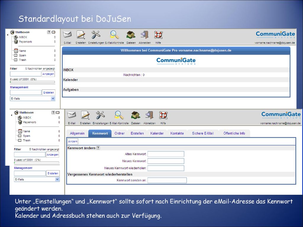Screen dimensions: 303x227
Task: Open E-Mail icon in upper window toolbar
Action: pyautogui.click(x=67, y=35)
